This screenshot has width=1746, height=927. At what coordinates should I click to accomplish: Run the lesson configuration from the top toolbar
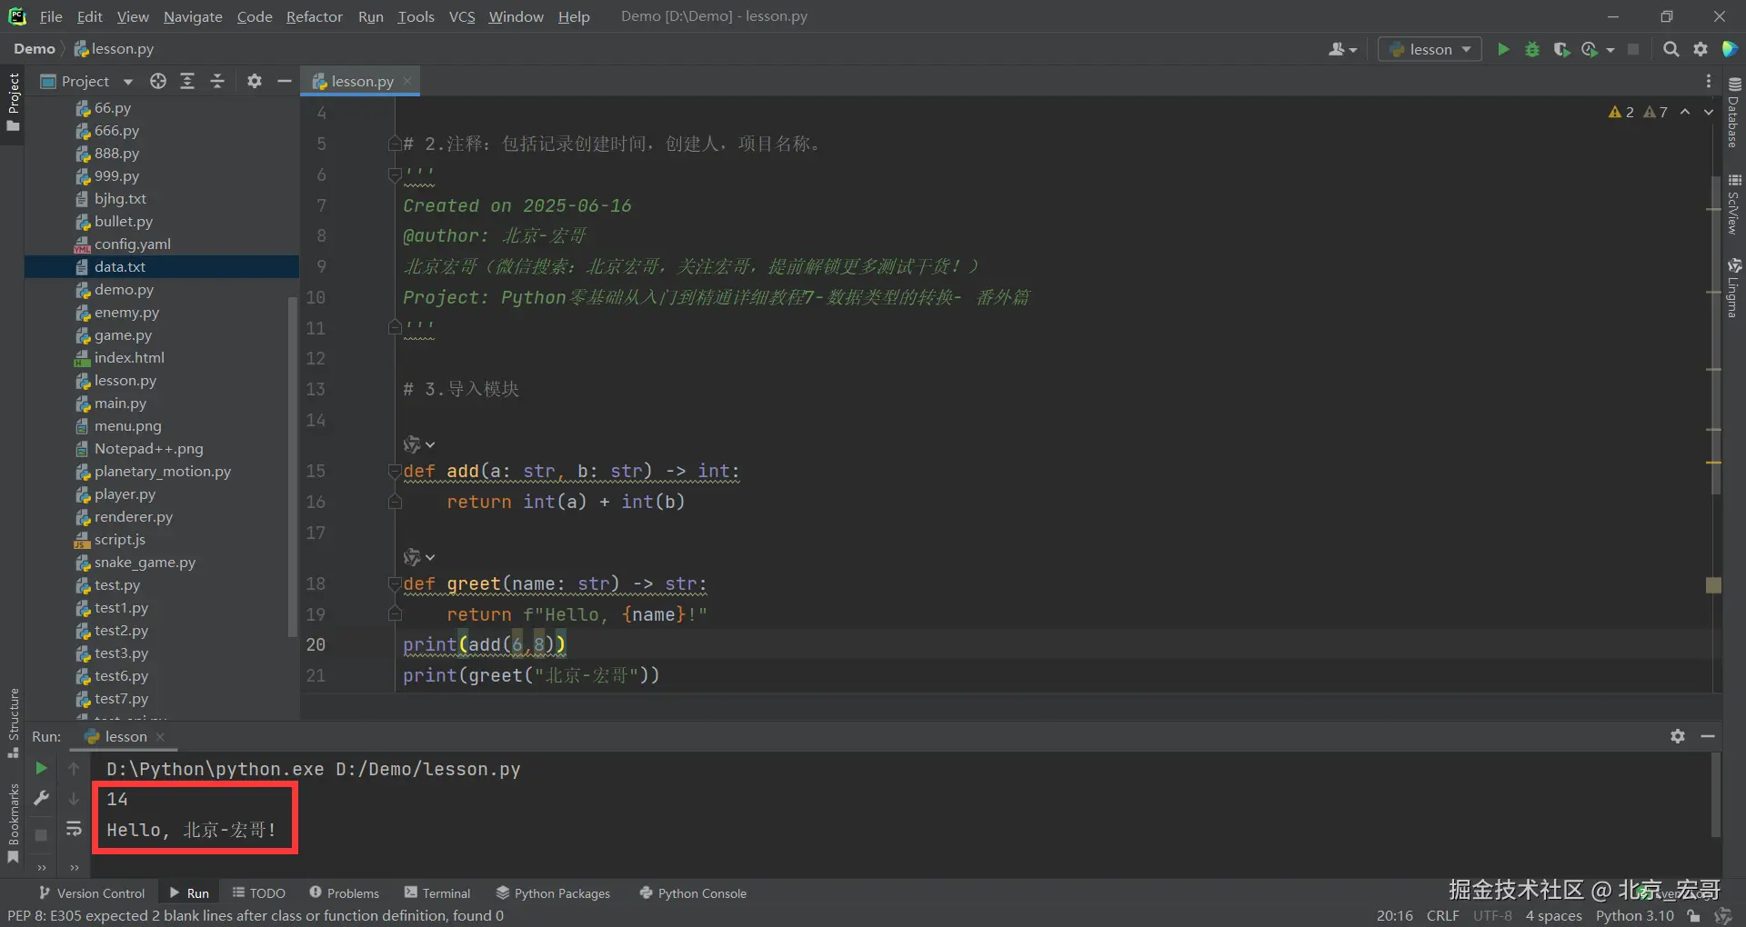1503,49
